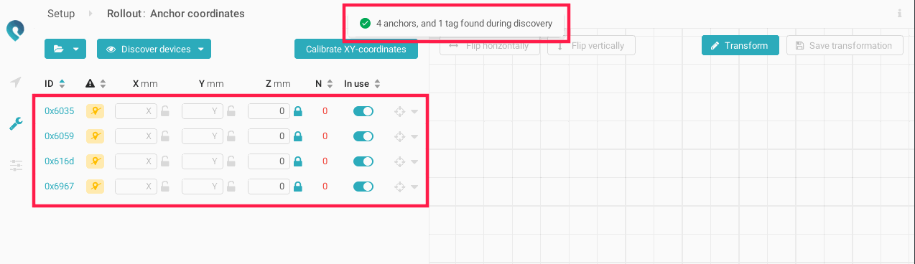This screenshot has height=264, width=915.
Task: Click the warning status icon for anchor 0x6035
Action: [95, 111]
